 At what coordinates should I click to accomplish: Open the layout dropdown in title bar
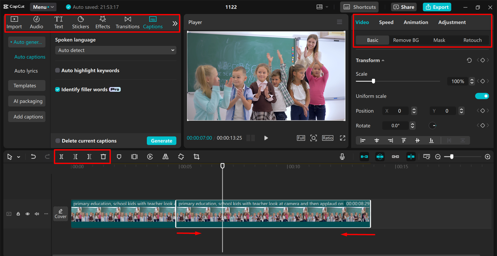click(322, 7)
